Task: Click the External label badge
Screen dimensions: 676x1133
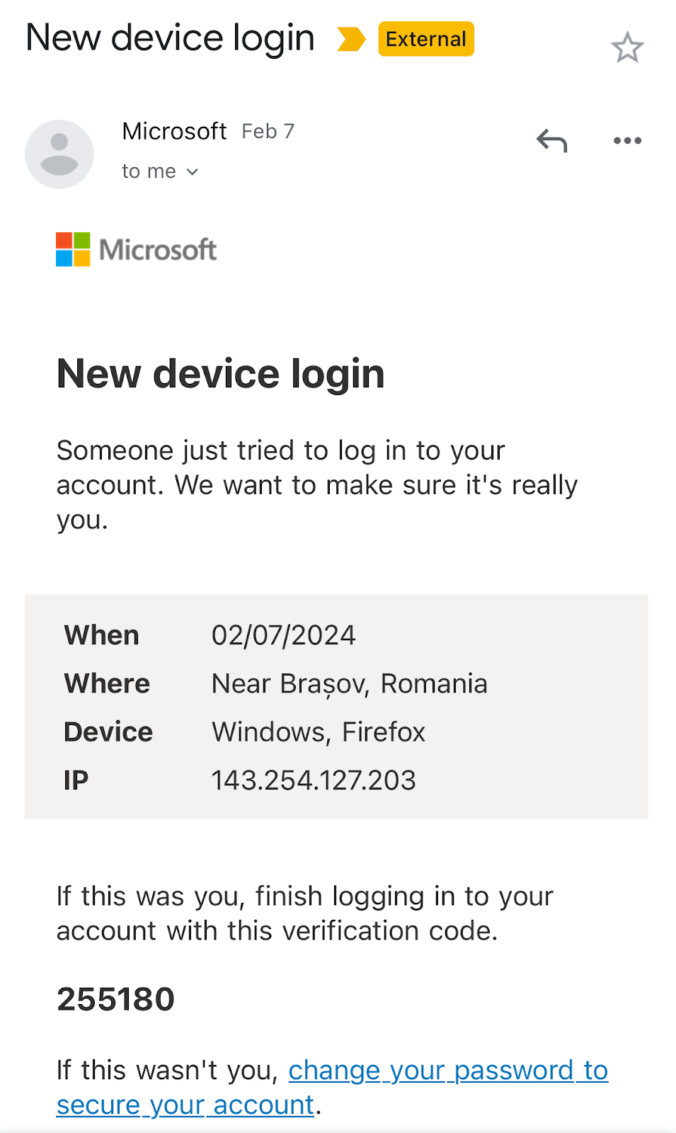Action: [x=425, y=40]
